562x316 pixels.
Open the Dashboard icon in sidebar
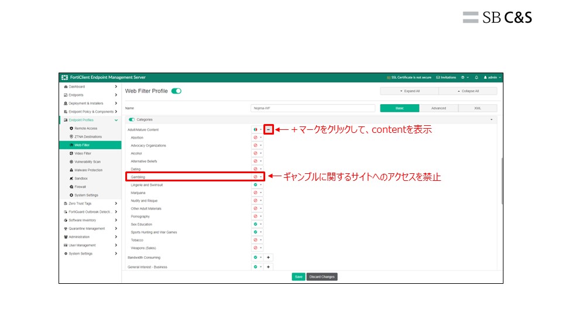click(x=66, y=87)
